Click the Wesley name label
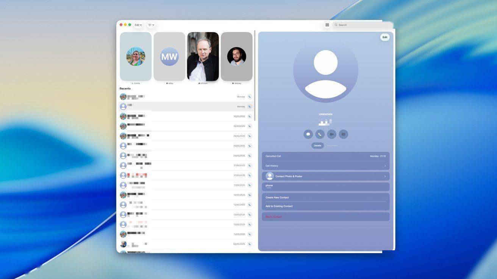The width and height of the screenshot is (497, 279). click(238, 83)
